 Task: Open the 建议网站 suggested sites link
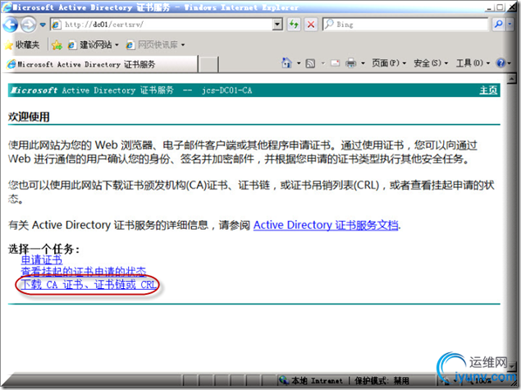tap(94, 45)
